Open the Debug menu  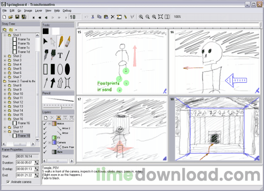tap(67, 11)
